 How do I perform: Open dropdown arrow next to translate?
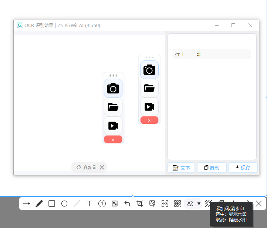tap(199, 204)
